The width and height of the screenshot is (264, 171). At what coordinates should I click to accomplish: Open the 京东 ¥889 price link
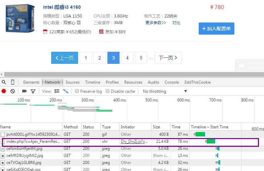115,32
